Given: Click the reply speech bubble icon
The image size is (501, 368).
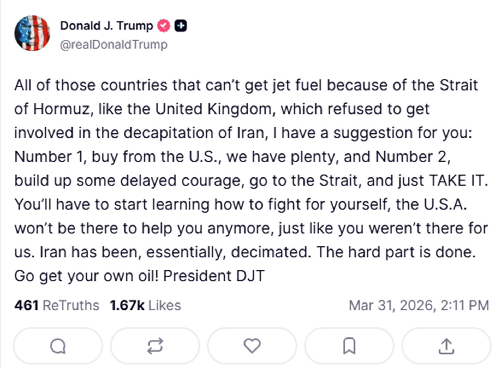Looking at the screenshot, I should pyautogui.click(x=58, y=346).
